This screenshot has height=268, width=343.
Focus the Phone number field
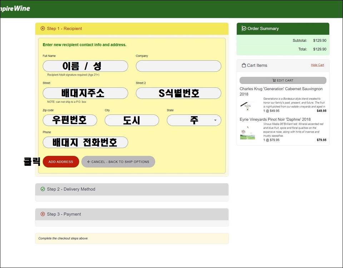(x=85, y=143)
